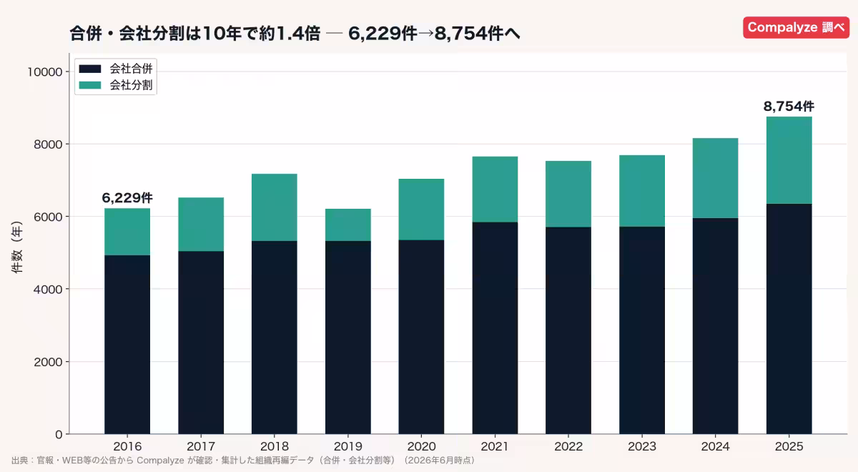Click the 2025 dark merger bar
This screenshot has width=858, height=472.
pos(789,319)
